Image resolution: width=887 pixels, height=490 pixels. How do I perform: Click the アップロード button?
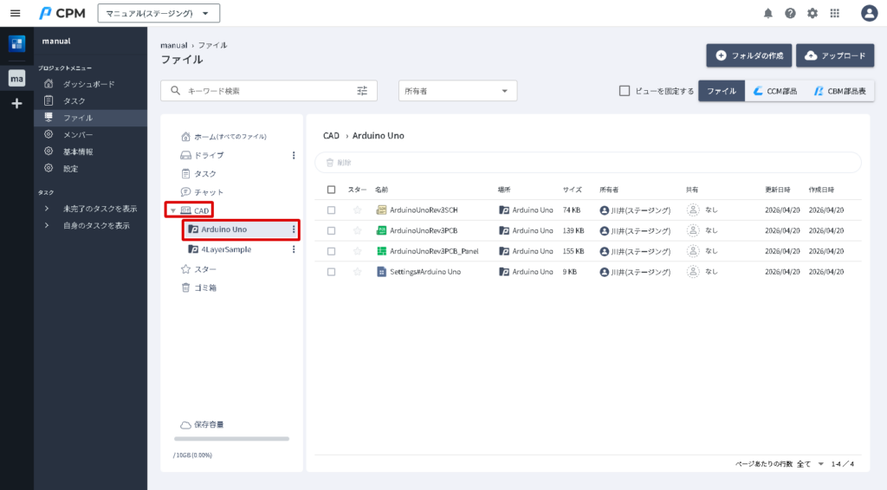pyautogui.click(x=835, y=55)
